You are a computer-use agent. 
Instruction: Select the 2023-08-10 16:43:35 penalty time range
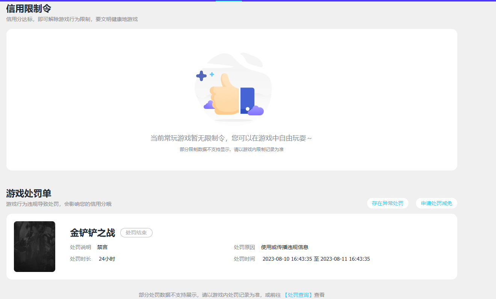pos(316,259)
